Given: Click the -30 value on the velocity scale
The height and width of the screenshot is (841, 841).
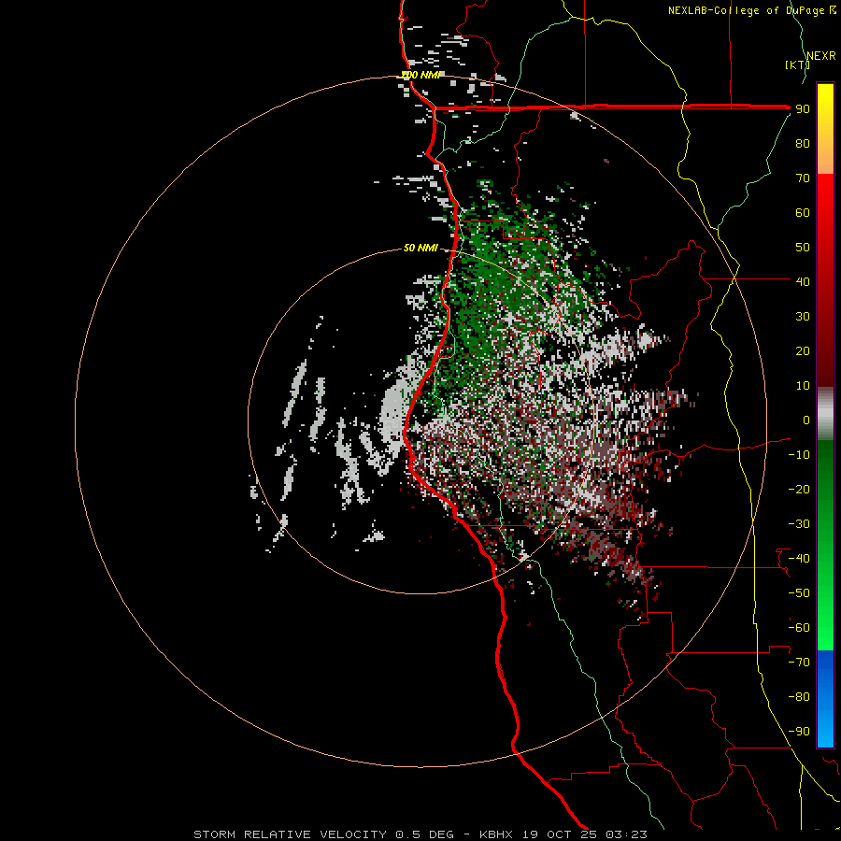Looking at the screenshot, I should pyautogui.click(x=799, y=524).
